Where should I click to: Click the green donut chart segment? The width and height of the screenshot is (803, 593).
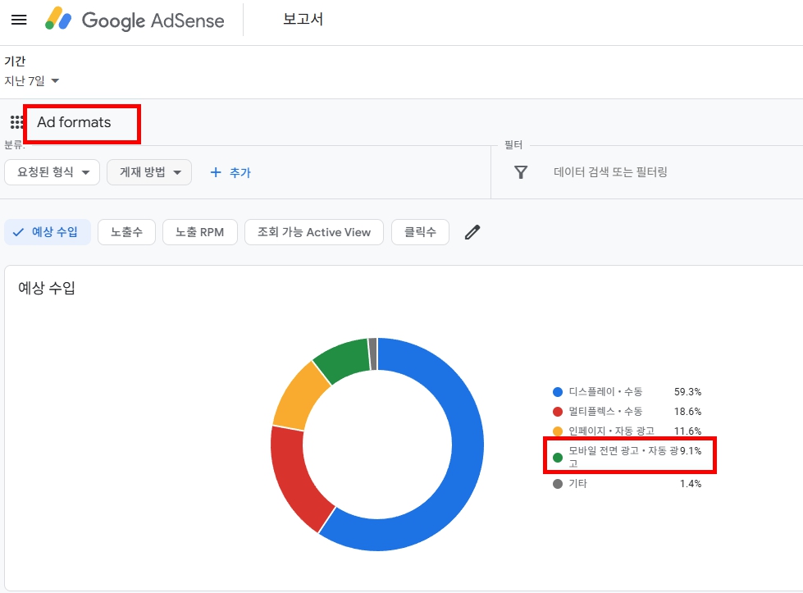click(344, 358)
